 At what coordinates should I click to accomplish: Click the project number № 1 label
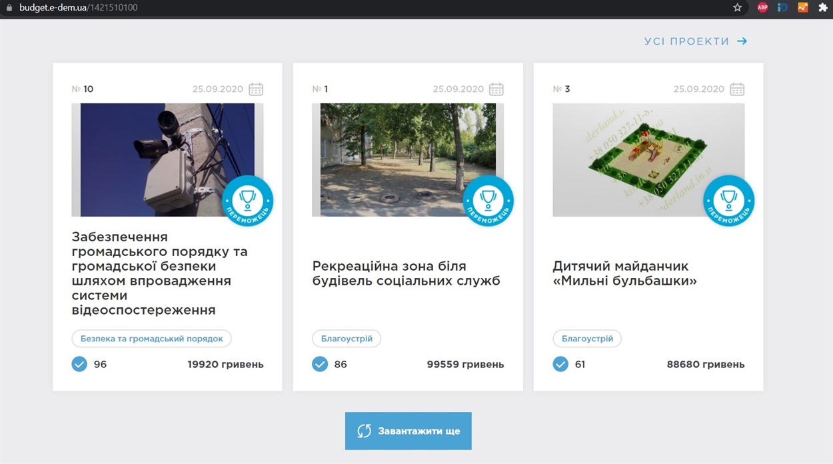pyautogui.click(x=321, y=89)
